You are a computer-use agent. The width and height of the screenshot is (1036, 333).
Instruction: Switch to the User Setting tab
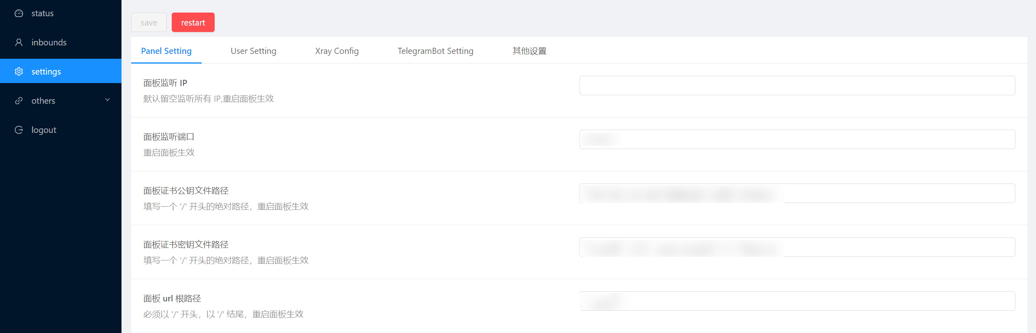253,51
